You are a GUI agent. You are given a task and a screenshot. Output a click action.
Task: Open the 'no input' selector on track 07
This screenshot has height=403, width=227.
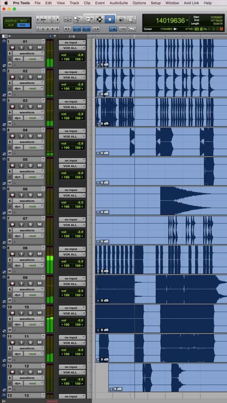[x=72, y=219]
